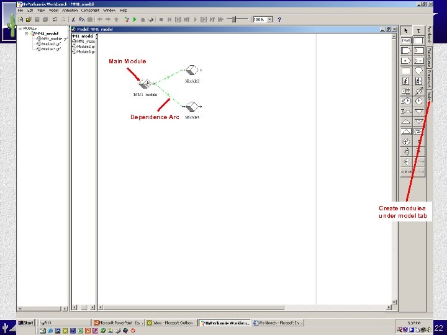Switch to the Task/Queue vertical tab
Image resolution: width=447 pixels, height=335 pixels.
[430, 57]
